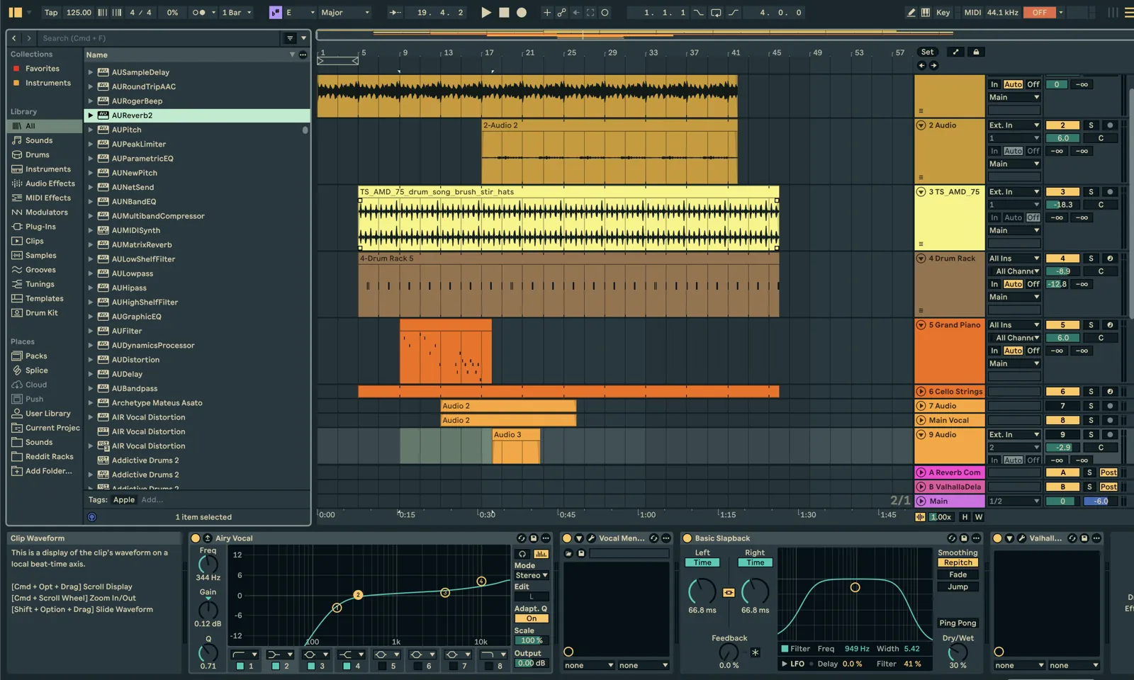This screenshot has width=1134, height=680.
Task: Toggle the Lock Envelopes padlock icon
Action: click(976, 52)
